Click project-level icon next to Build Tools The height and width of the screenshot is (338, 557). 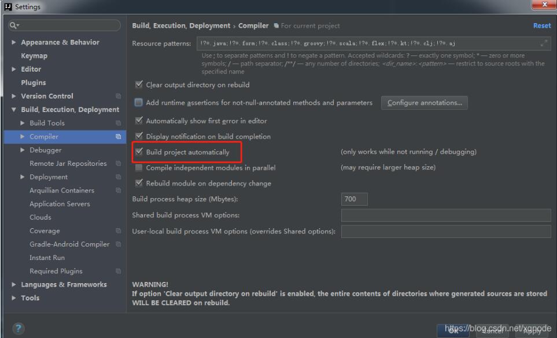(x=119, y=123)
